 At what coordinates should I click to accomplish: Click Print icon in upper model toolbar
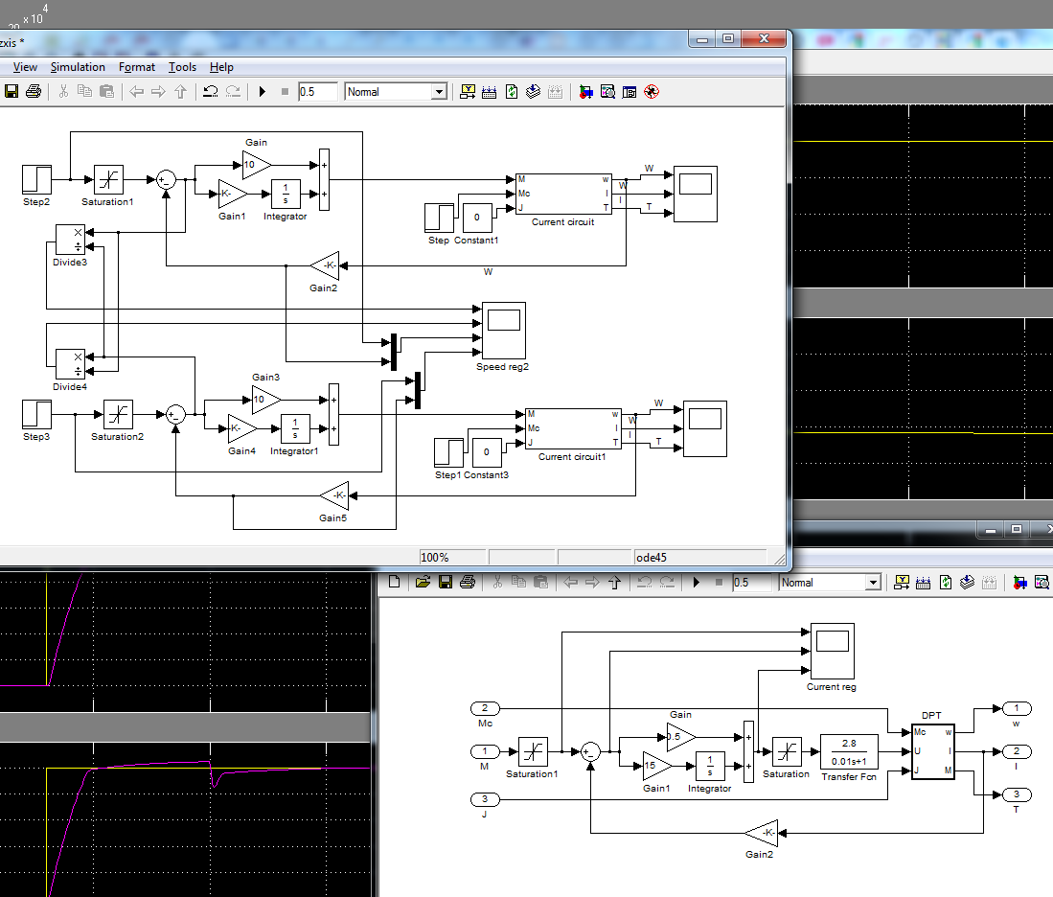pyautogui.click(x=34, y=92)
